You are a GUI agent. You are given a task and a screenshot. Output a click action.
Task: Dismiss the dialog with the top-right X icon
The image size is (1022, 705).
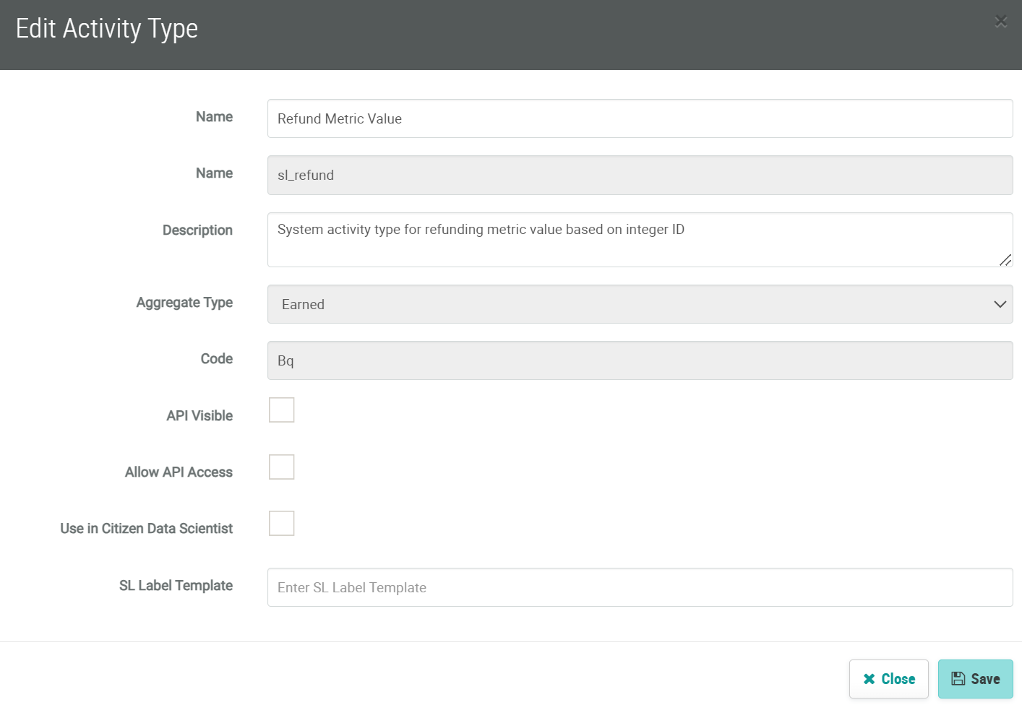1000,22
